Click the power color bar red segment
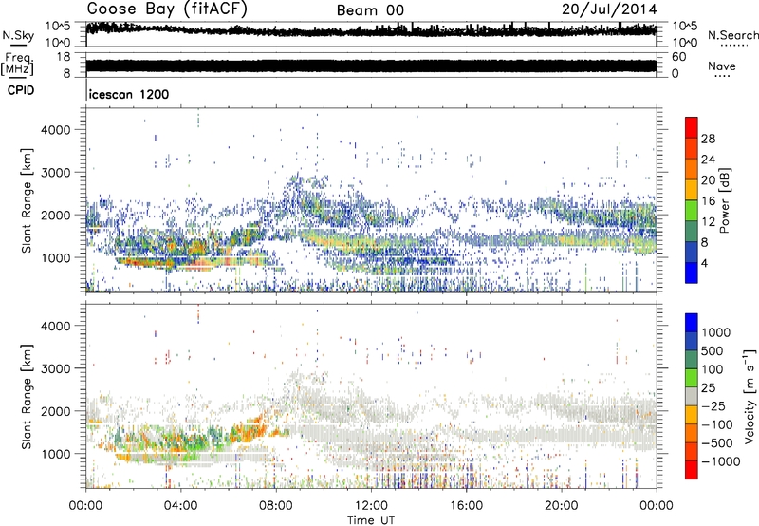Screen dimensions: 759x526 [692, 127]
